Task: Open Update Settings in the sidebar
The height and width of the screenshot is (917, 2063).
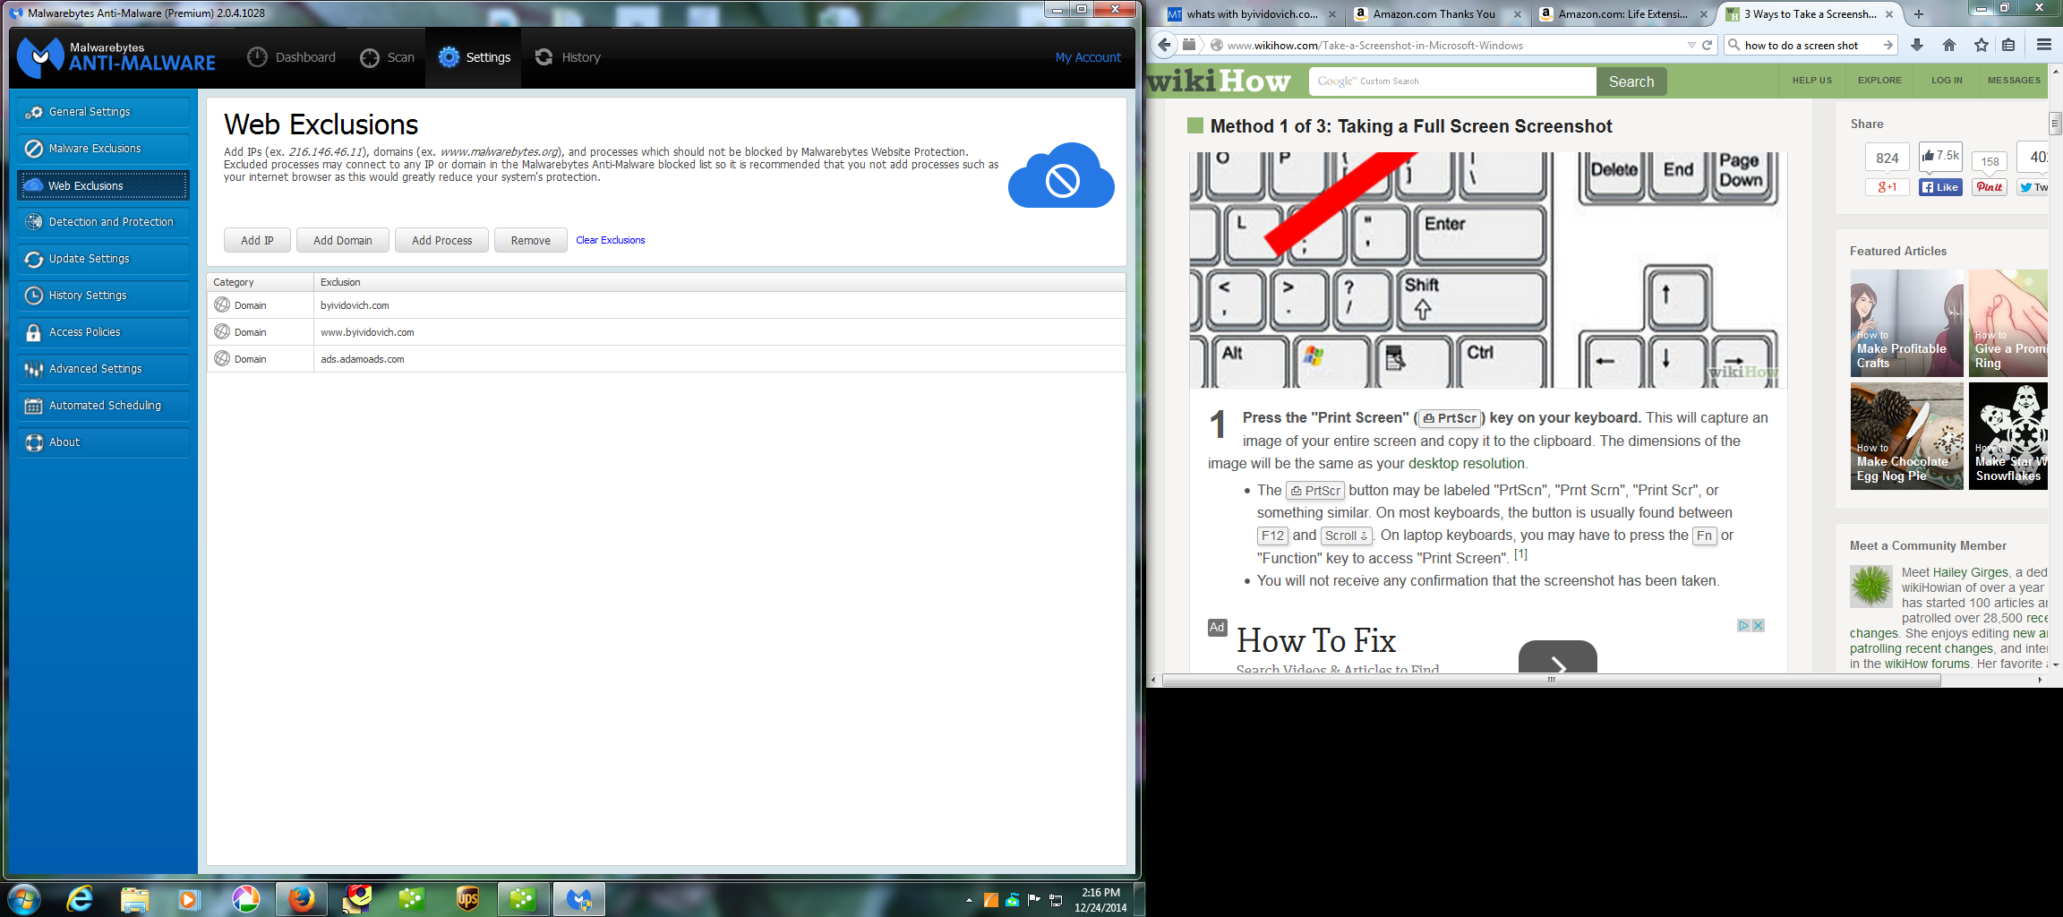Action: (103, 259)
